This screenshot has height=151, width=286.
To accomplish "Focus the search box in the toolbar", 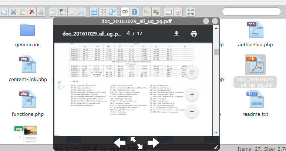I will click(x=251, y=12).
